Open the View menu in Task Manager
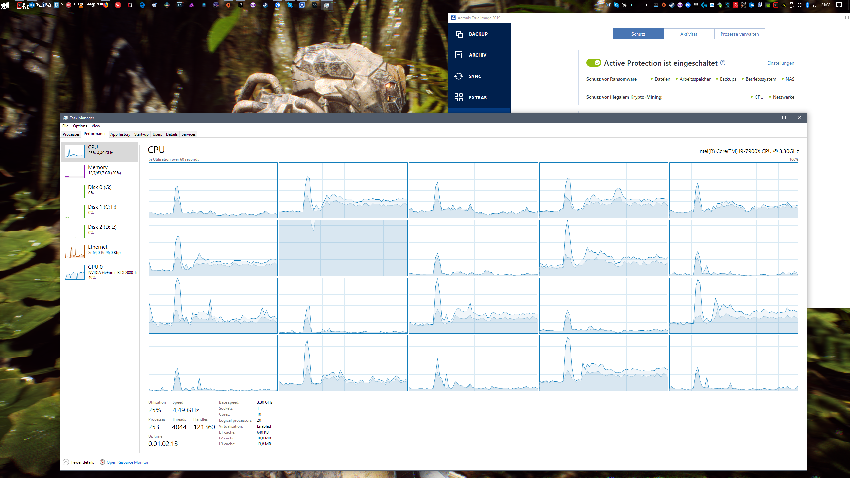Viewport: 850px width, 478px height. point(96,126)
